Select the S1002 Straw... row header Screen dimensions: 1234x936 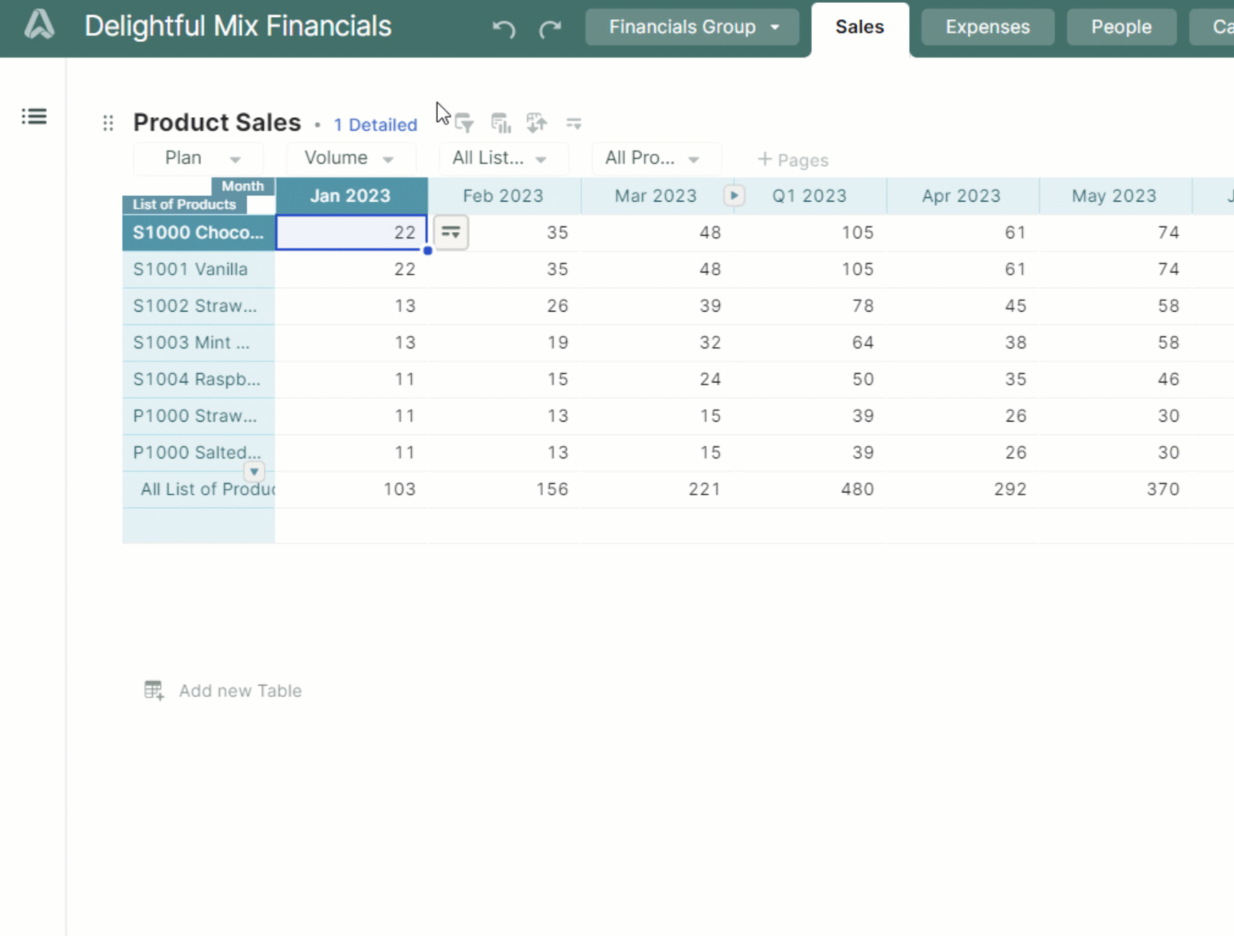[x=199, y=306]
